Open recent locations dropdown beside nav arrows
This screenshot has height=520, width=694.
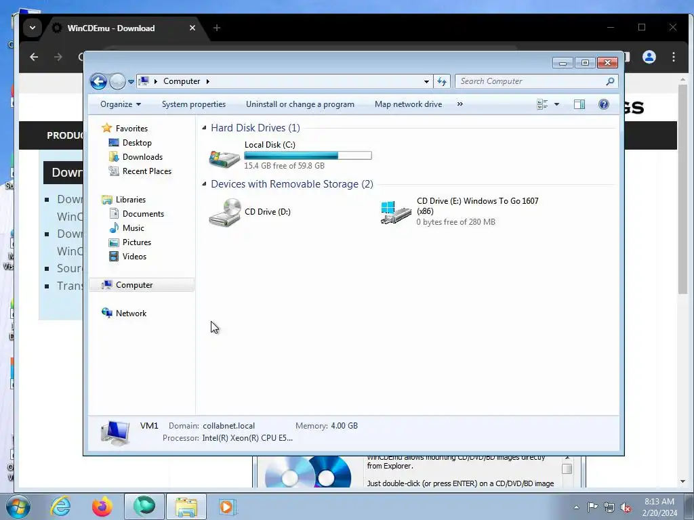[131, 82]
